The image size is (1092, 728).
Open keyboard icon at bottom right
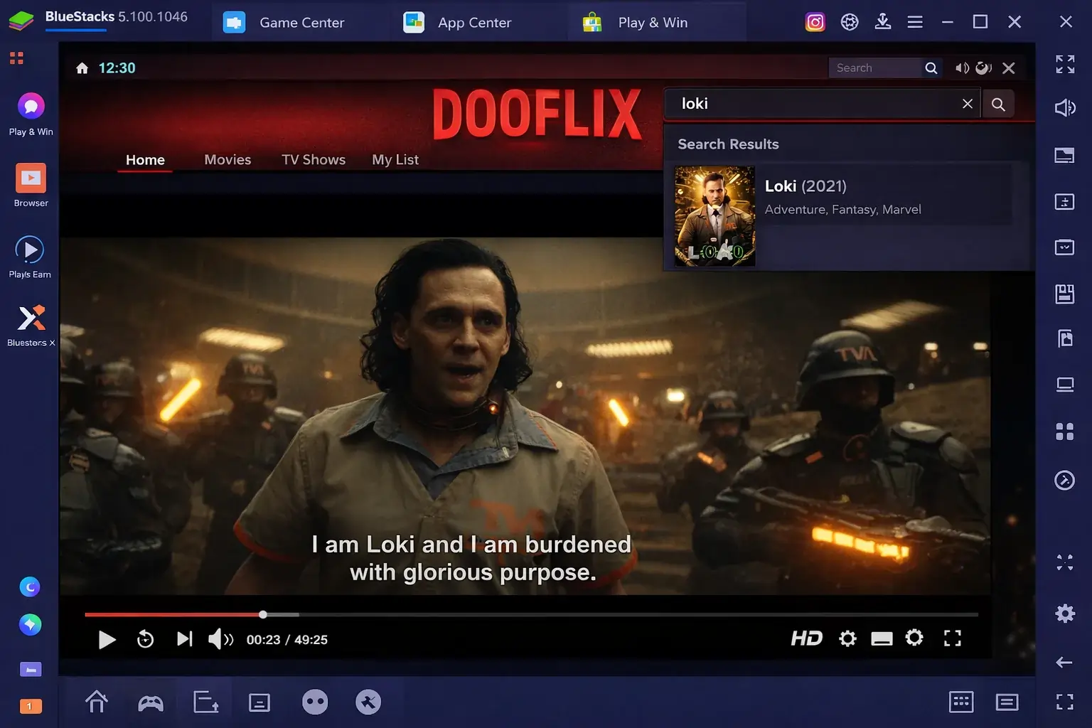point(961,702)
